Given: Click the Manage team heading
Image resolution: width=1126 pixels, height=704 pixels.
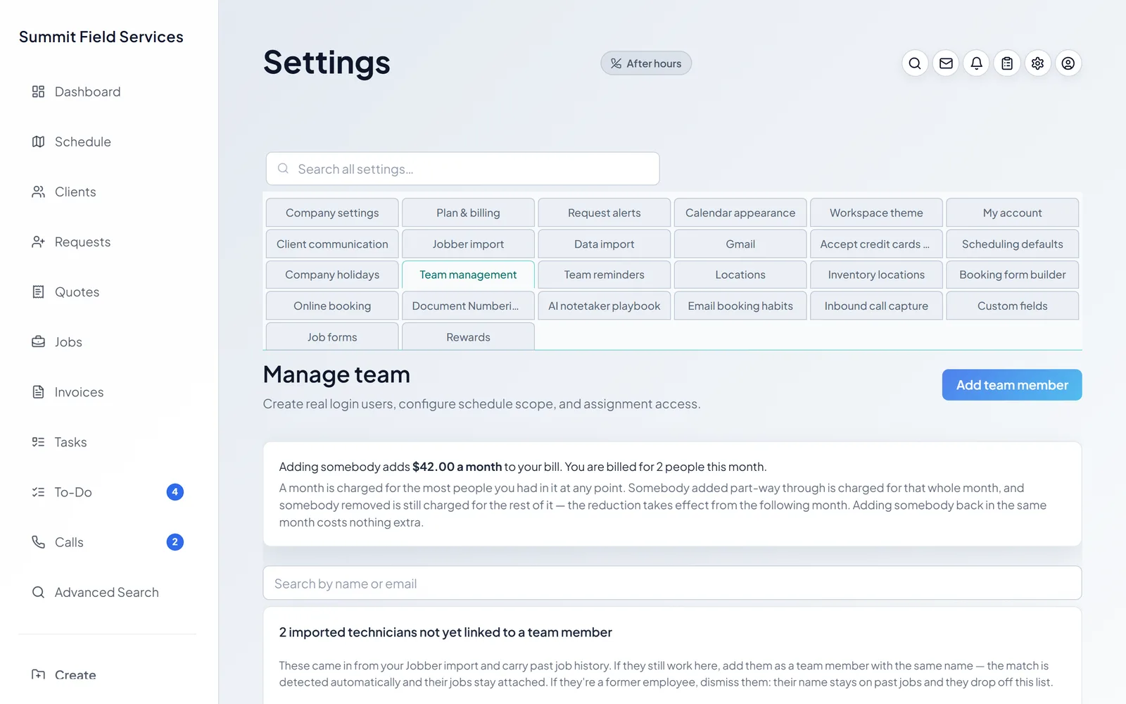Looking at the screenshot, I should coord(336,375).
